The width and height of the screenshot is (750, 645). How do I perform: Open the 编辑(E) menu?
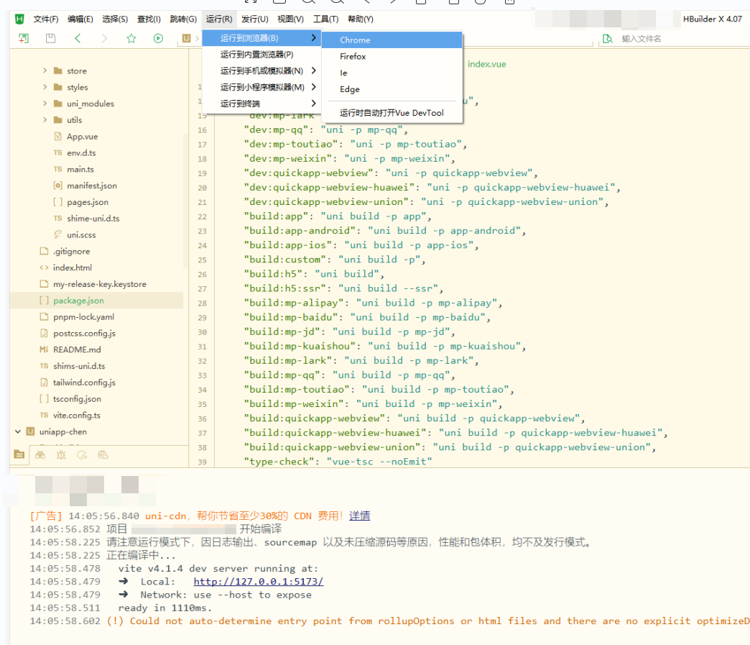[80, 19]
